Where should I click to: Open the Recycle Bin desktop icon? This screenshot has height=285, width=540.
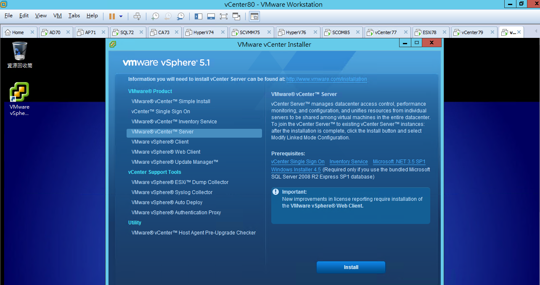20,55
